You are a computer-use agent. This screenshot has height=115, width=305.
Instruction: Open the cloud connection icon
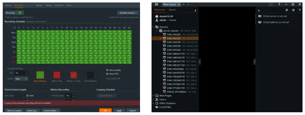(271, 4)
